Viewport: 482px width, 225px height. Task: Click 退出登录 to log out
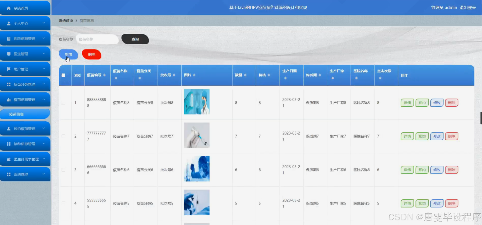pos(468,8)
